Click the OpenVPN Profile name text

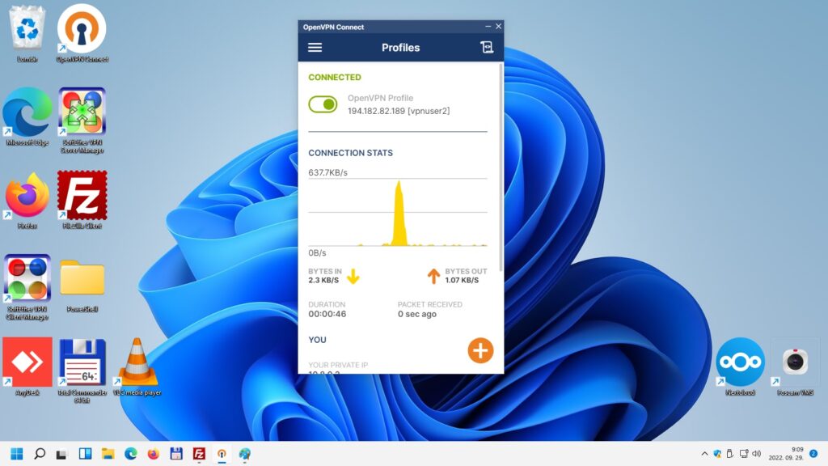point(380,98)
